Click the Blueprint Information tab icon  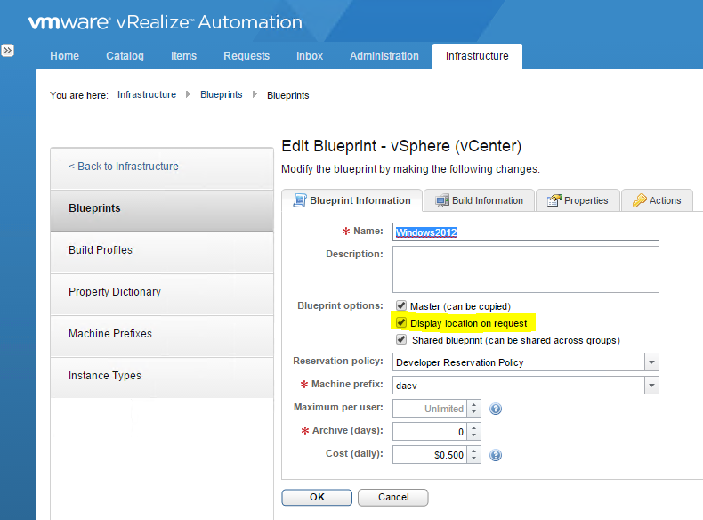pyautogui.click(x=300, y=200)
